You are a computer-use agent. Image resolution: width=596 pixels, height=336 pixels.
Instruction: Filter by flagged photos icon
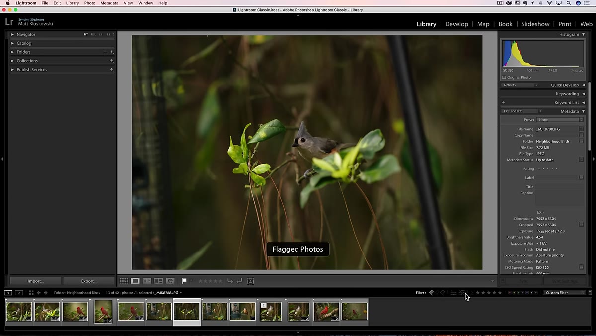click(431, 293)
